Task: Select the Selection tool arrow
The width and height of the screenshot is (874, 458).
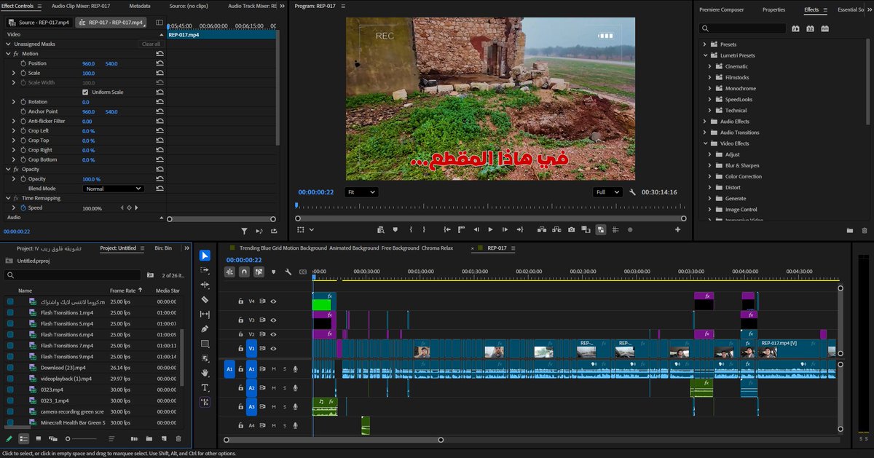Action: tap(205, 255)
